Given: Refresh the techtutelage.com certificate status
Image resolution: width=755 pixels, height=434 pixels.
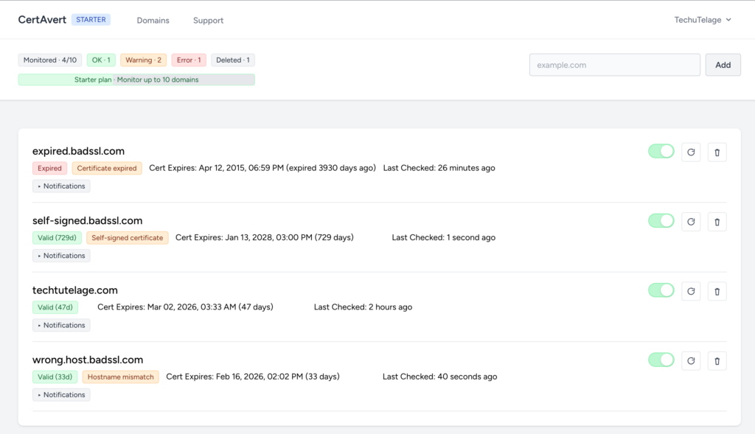Looking at the screenshot, I should tap(691, 291).
